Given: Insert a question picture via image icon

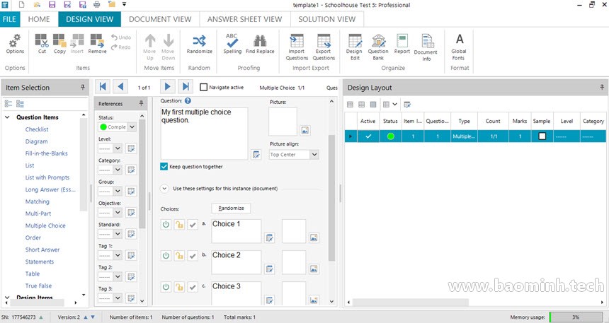Looking at the screenshot, I should pyautogui.click(x=305, y=130).
